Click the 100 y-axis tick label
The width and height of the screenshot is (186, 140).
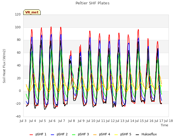click(x=18, y=27)
